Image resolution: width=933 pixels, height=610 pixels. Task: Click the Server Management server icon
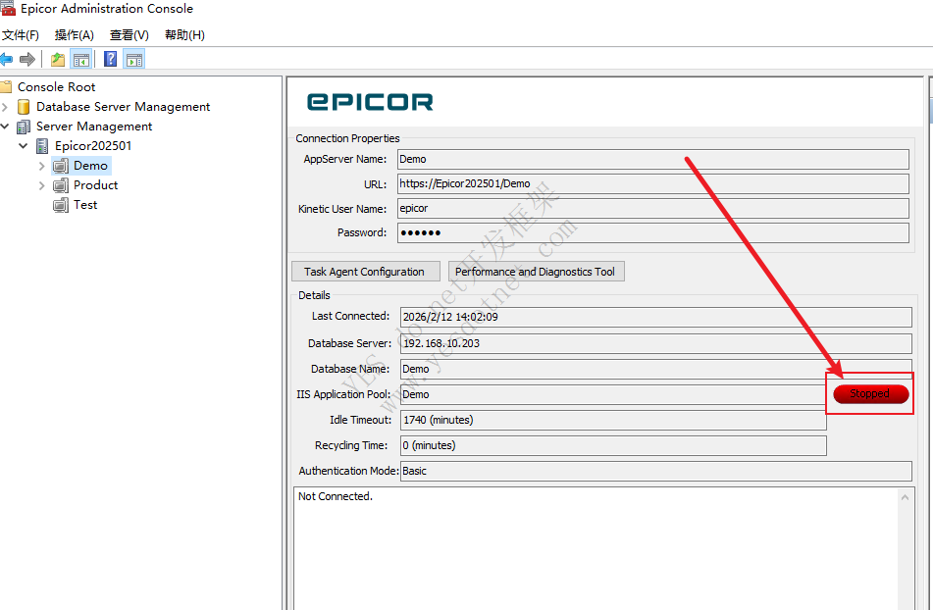click(22, 126)
